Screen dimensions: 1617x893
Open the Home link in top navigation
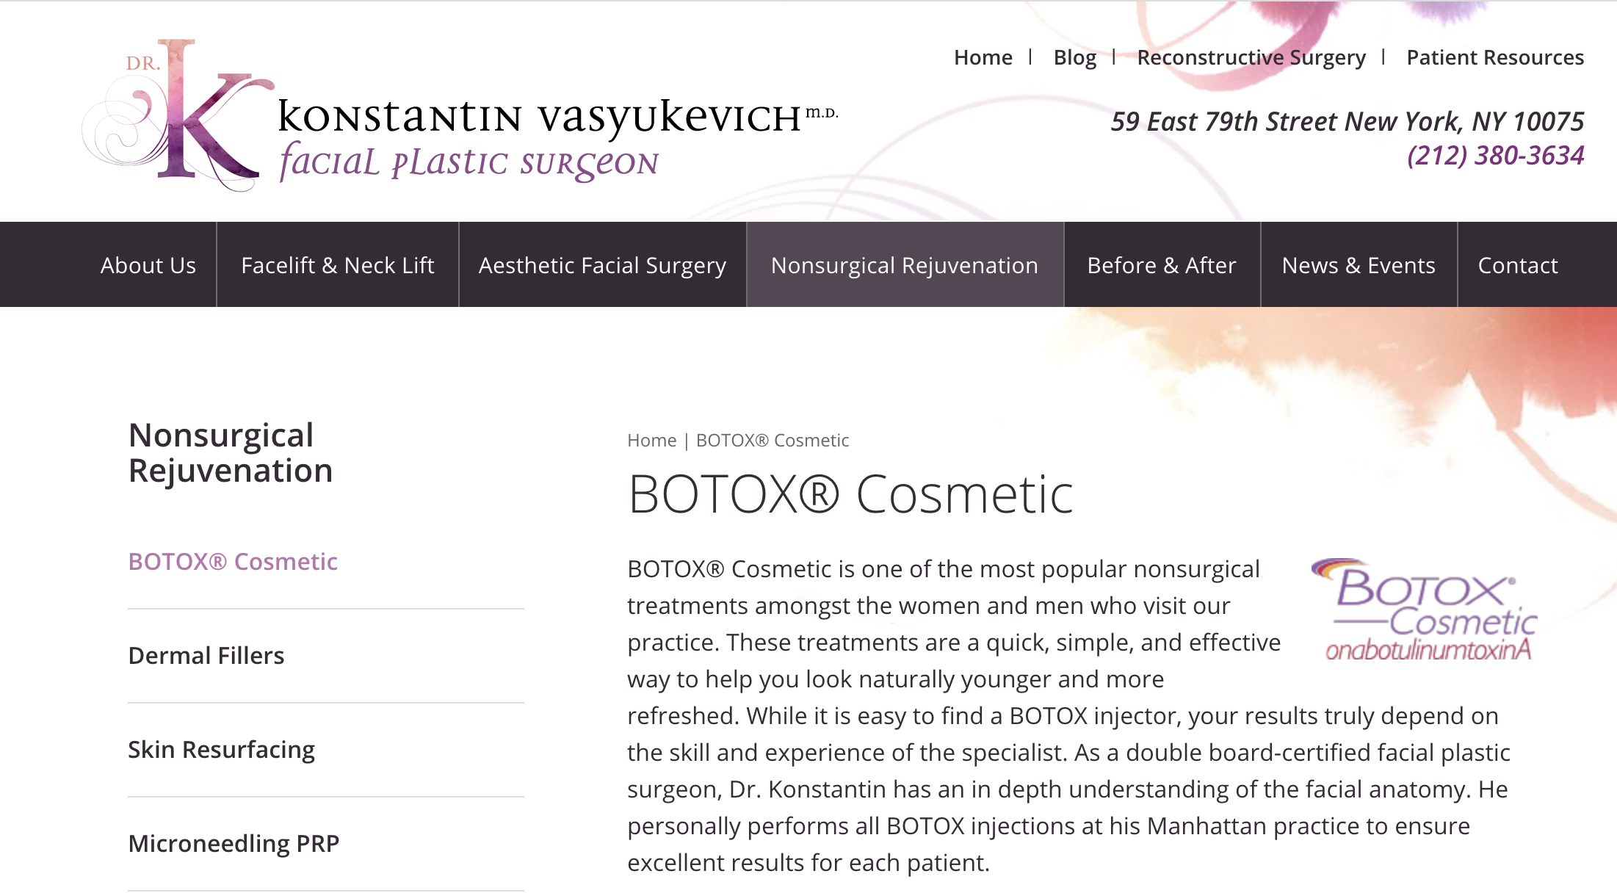pyautogui.click(x=983, y=57)
